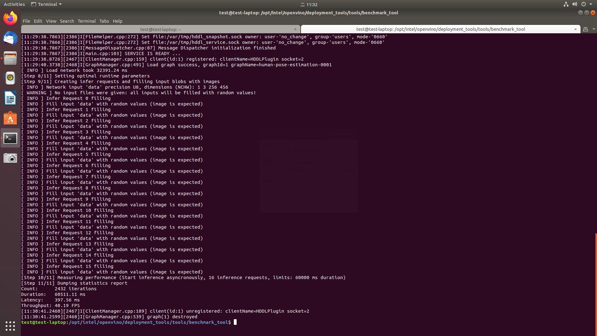Viewport: 597px width, 336px height.
Task: Open the Help menu
Action: pos(118,21)
